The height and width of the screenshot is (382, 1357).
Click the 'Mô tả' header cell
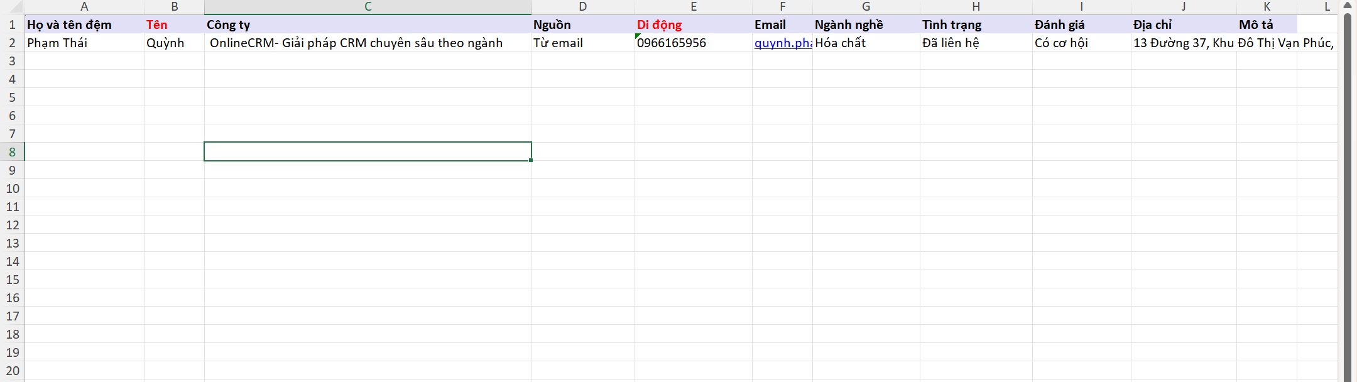click(1266, 25)
